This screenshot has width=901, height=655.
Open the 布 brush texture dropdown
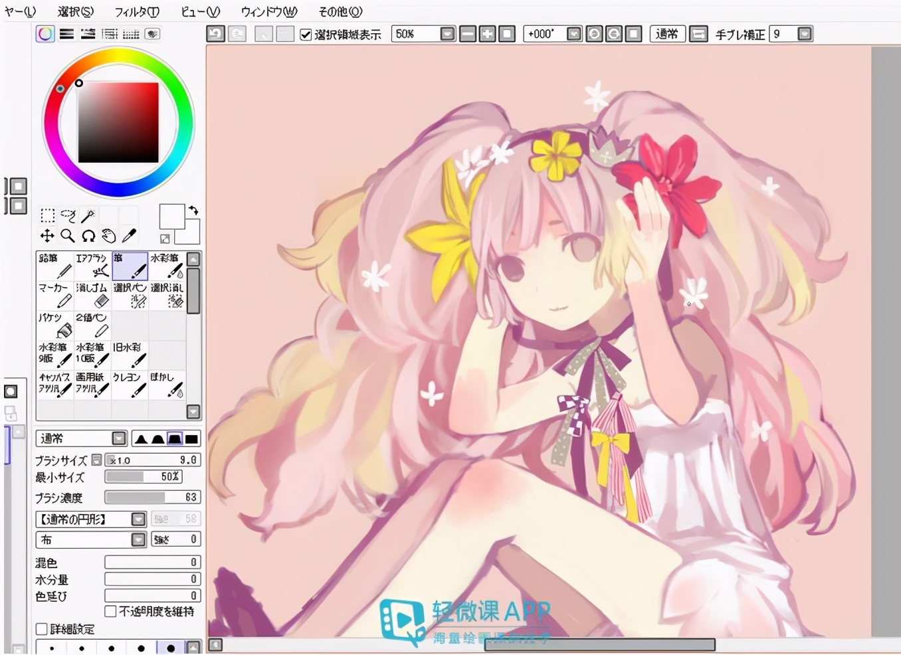click(x=138, y=539)
